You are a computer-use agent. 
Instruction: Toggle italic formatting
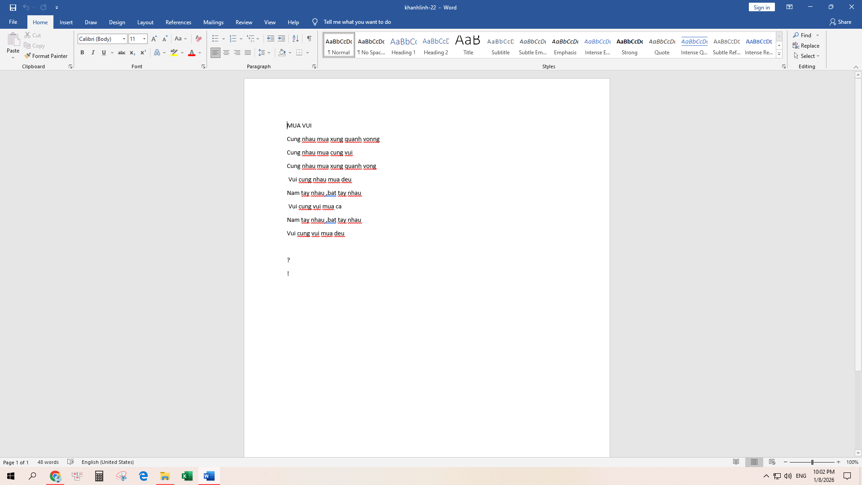coord(93,53)
